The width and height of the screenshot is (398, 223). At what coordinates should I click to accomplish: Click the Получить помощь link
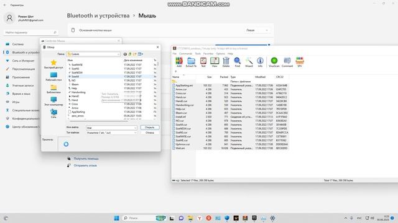(x=86, y=159)
